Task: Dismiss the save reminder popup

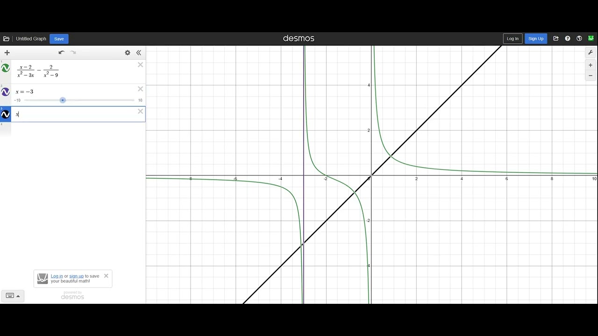Action: pos(106,276)
